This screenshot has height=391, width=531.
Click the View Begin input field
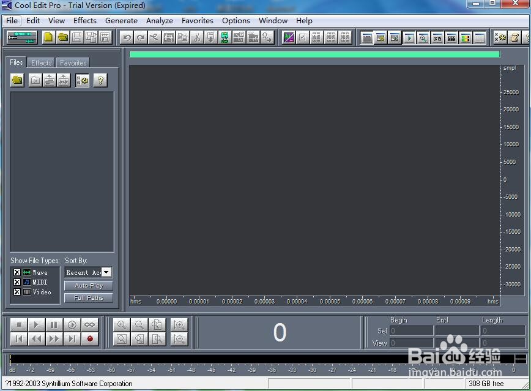pyautogui.click(x=412, y=343)
